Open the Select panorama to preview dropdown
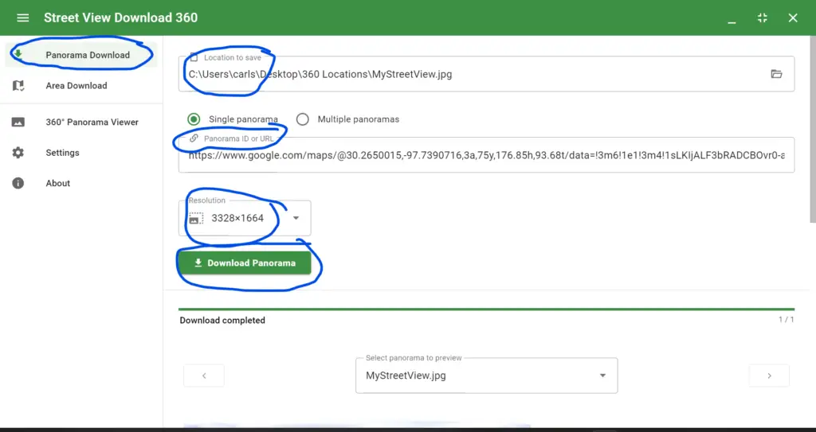Image resolution: width=816 pixels, height=432 pixels. tap(487, 376)
